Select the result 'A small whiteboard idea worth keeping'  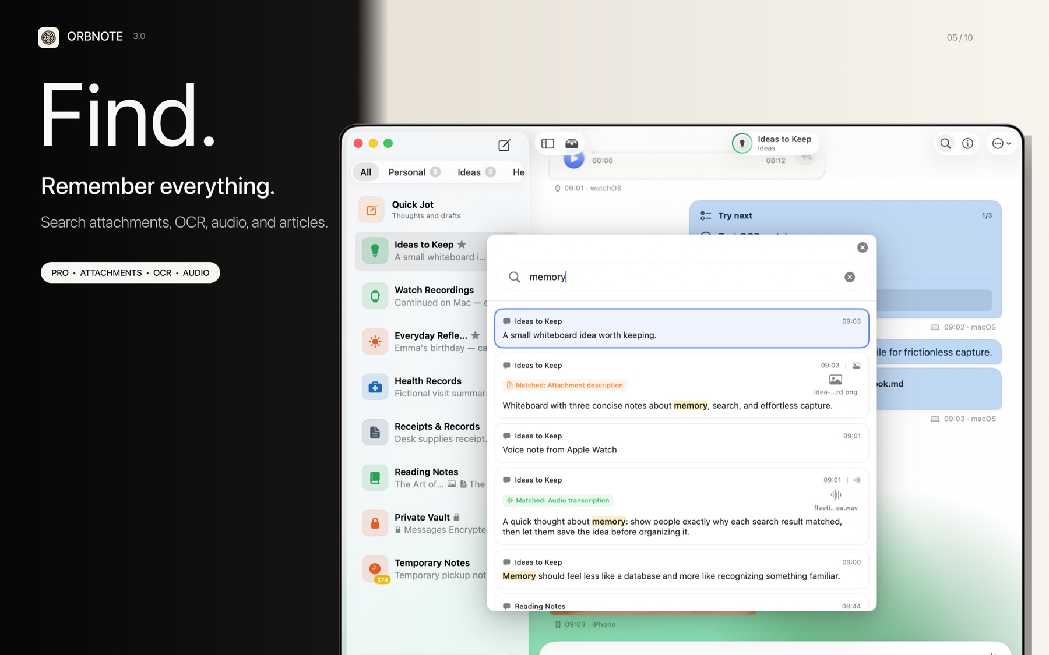click(x=681, y=328)
